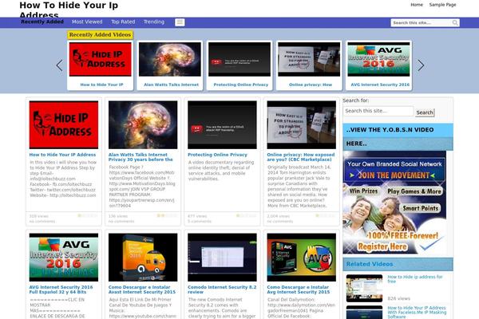Open related video Faceless.Me IP Masking Software
Viewport: 479px width, 319px height.
[x=417, y=313]
